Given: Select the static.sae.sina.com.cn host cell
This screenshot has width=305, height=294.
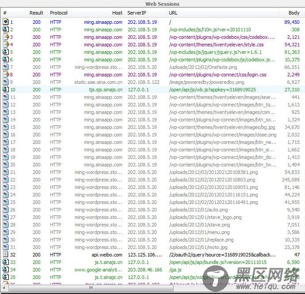Looking at the screenshot, I should click(x=98, y=82).
